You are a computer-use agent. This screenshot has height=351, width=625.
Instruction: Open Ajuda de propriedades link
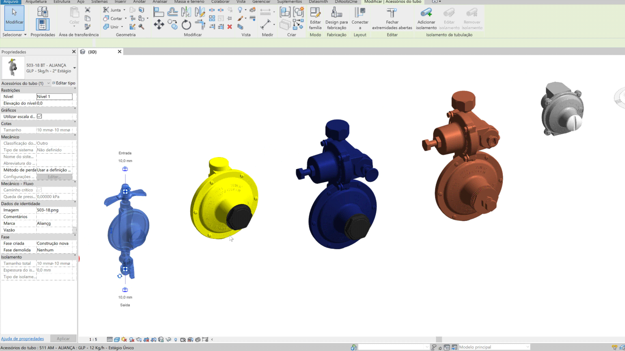22,339
